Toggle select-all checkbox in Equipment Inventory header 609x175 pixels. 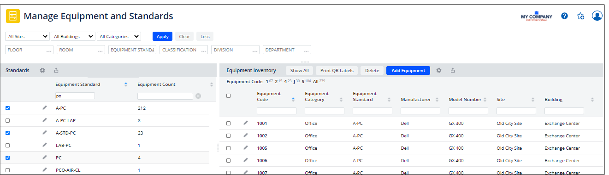click(x=228, y=96)
